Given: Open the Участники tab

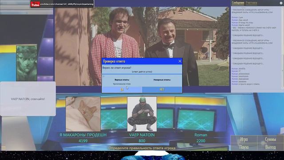Looking at the screenshot, I should (x=252, y=3).
